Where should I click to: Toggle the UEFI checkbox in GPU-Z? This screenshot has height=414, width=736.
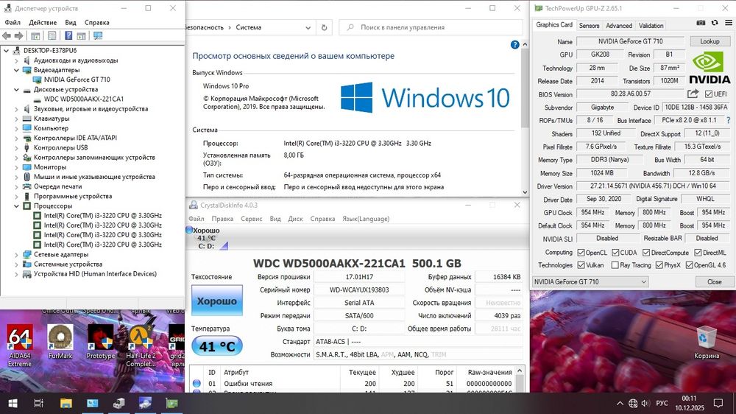tap(709, 94)
